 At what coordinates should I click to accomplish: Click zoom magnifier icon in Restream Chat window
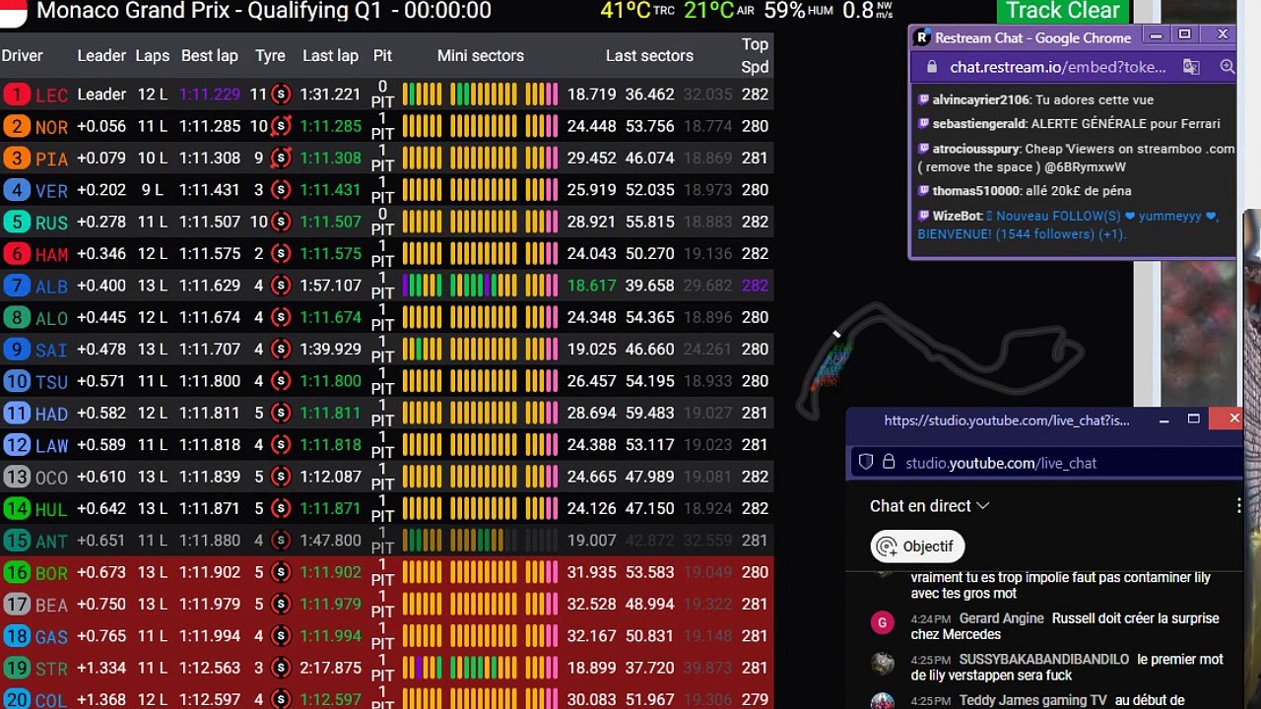point(1227,67)
